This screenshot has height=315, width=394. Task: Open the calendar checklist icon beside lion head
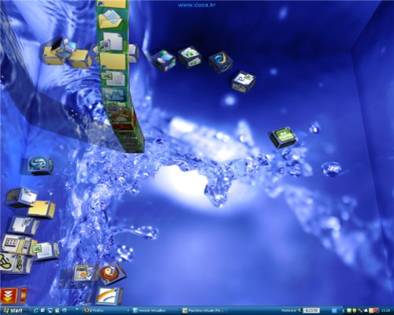pos(84,273)
